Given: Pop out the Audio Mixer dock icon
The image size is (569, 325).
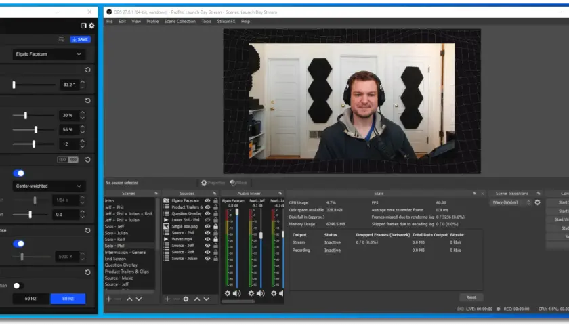Looking at the screenshot, I should pyautogui.click(x=280, y=194).
